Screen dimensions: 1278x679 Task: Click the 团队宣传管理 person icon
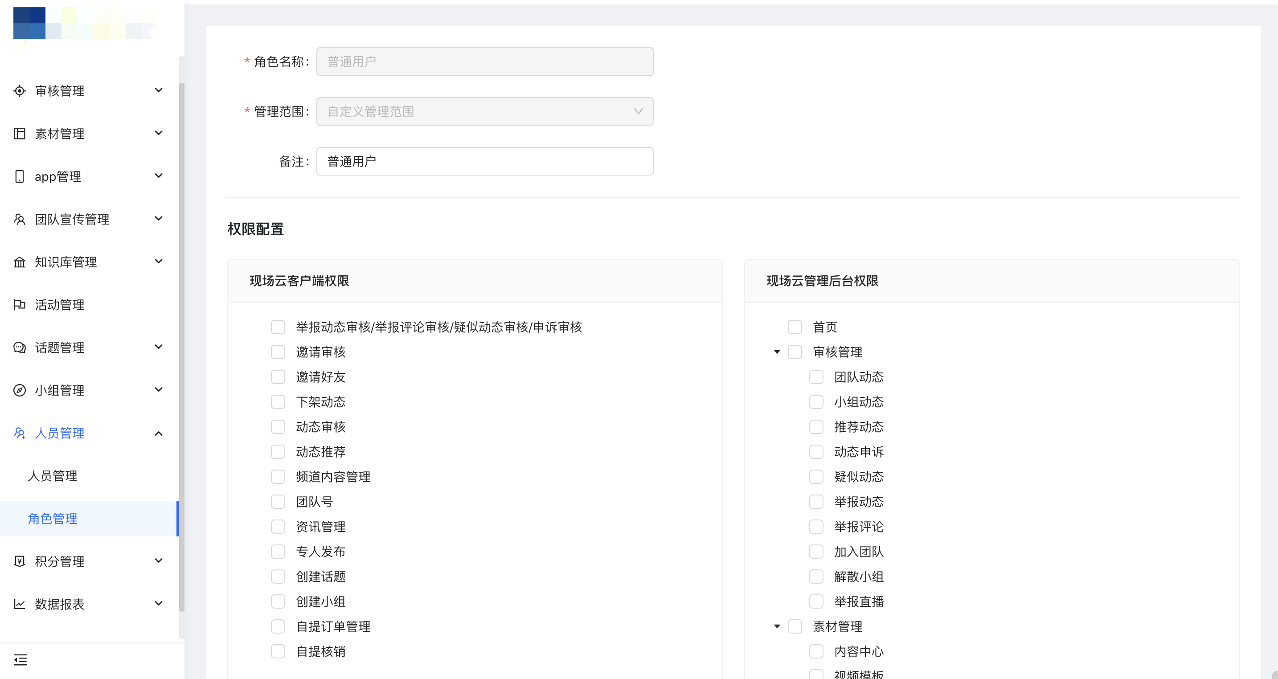[x=19, y=219]
